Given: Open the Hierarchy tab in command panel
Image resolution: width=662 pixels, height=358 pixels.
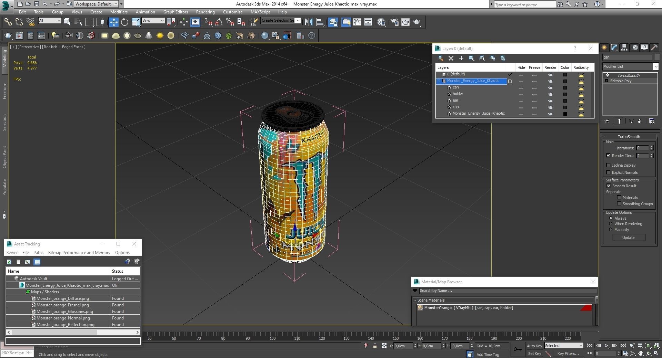Looking at the screenshot, I should click(624, 48).
